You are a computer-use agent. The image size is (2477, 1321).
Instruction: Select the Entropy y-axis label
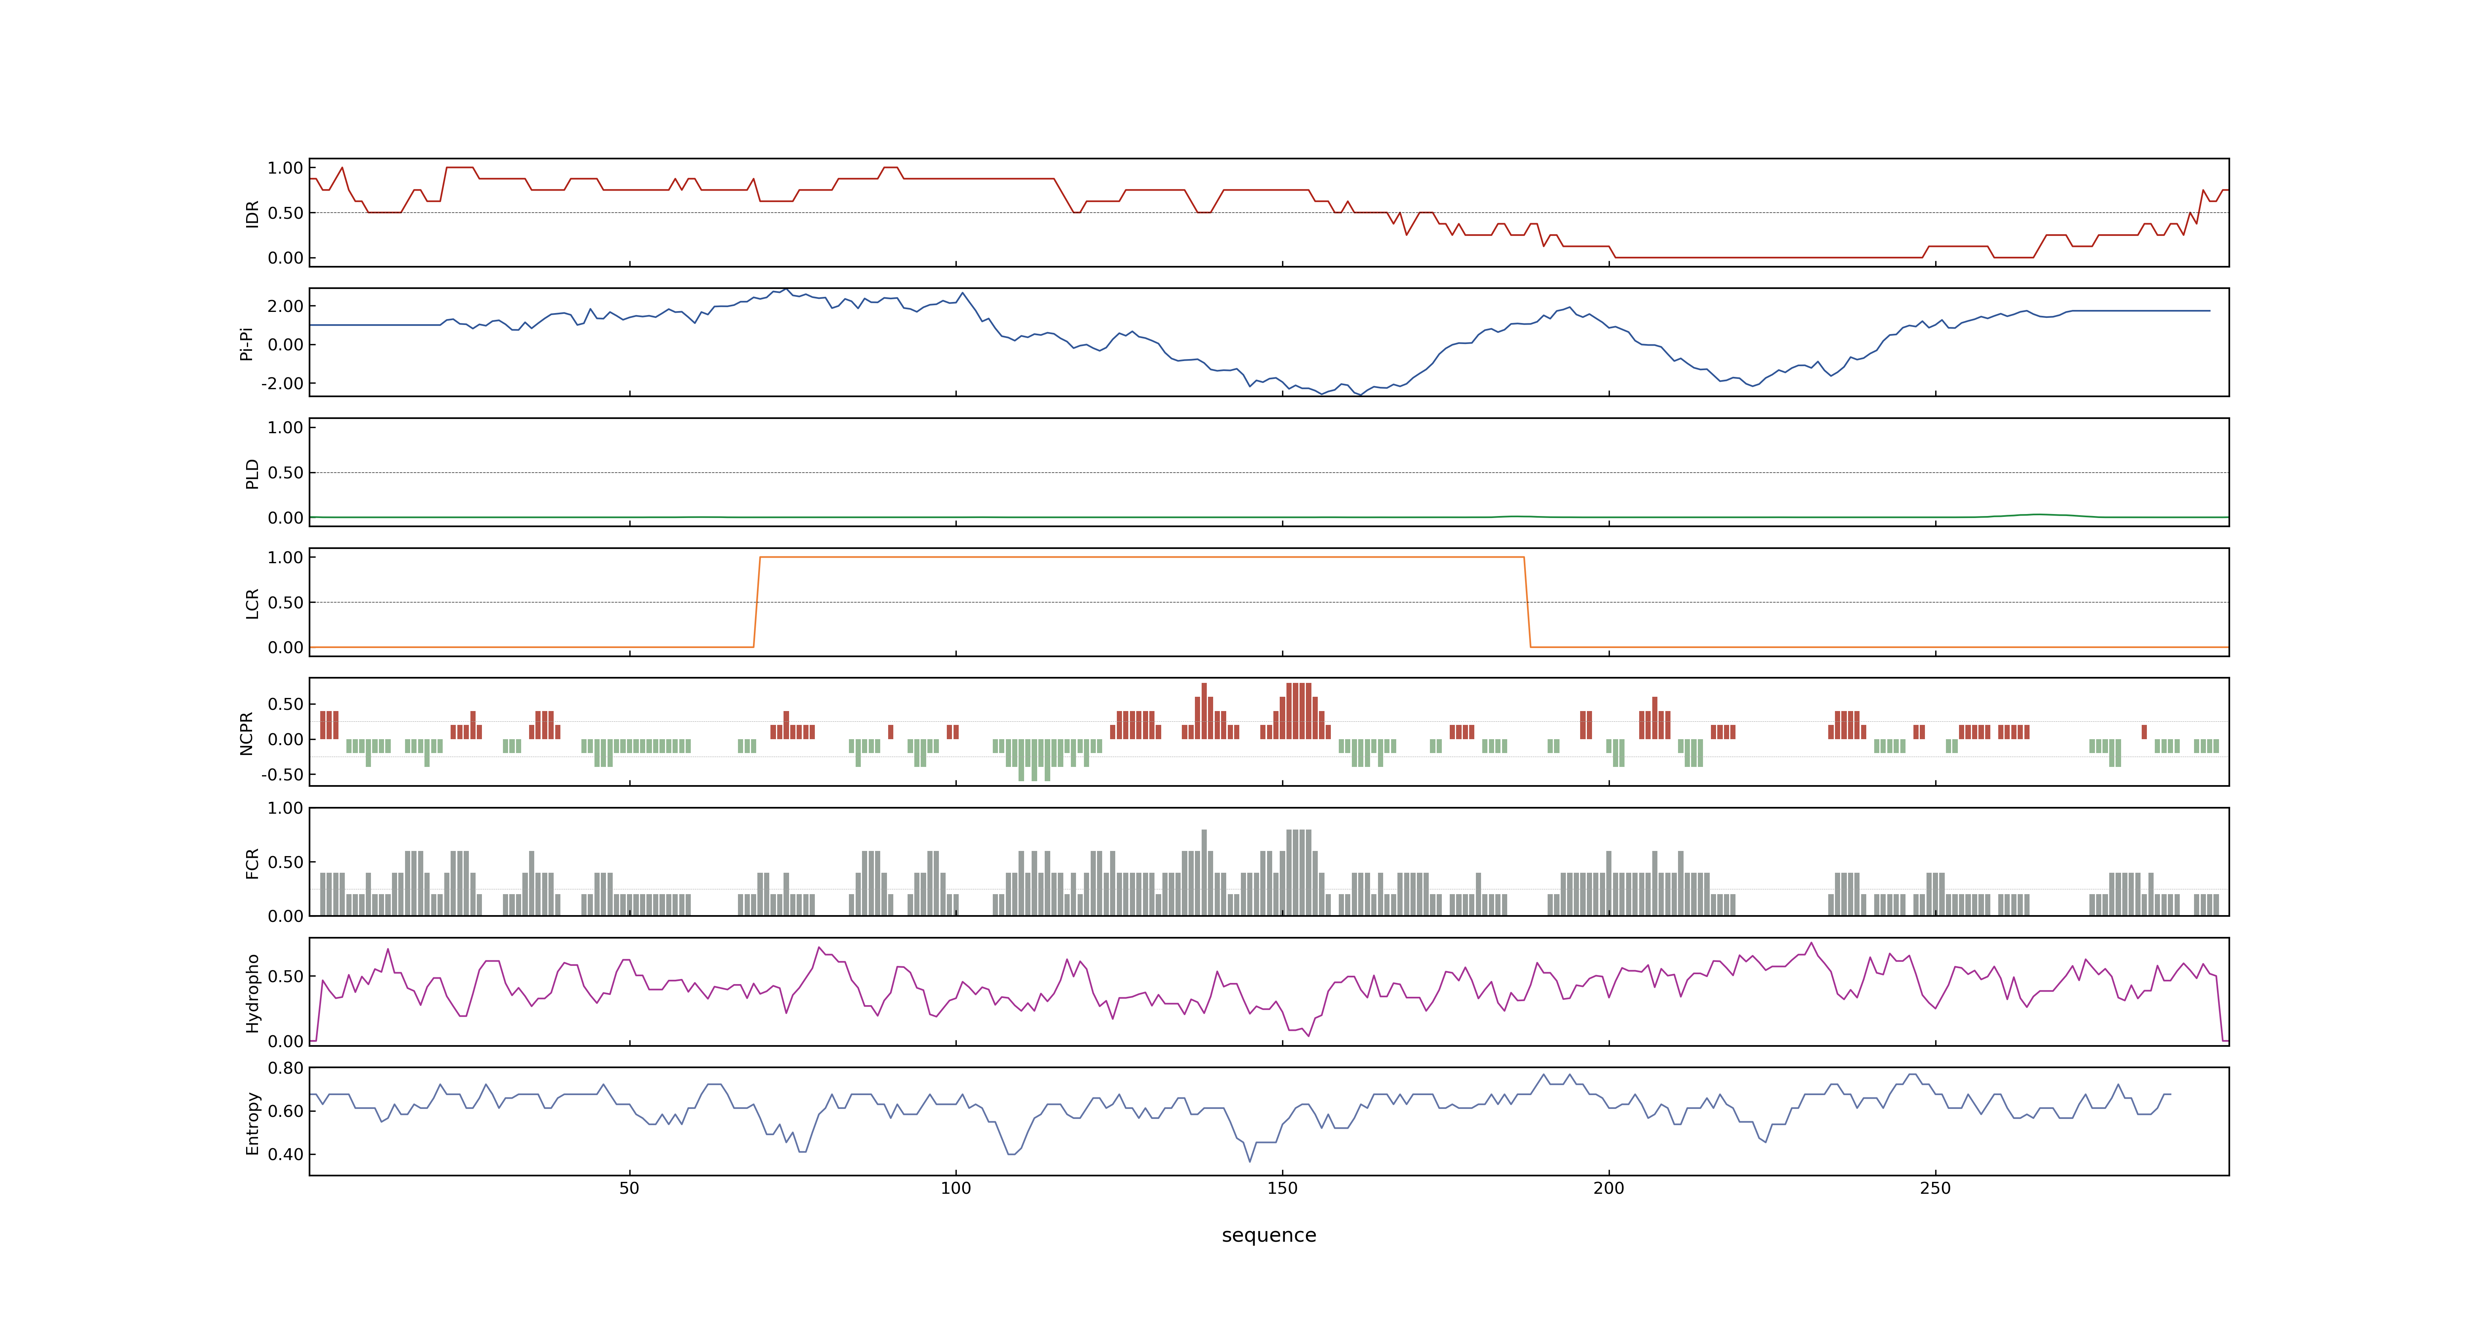(x=253, y=1123)
